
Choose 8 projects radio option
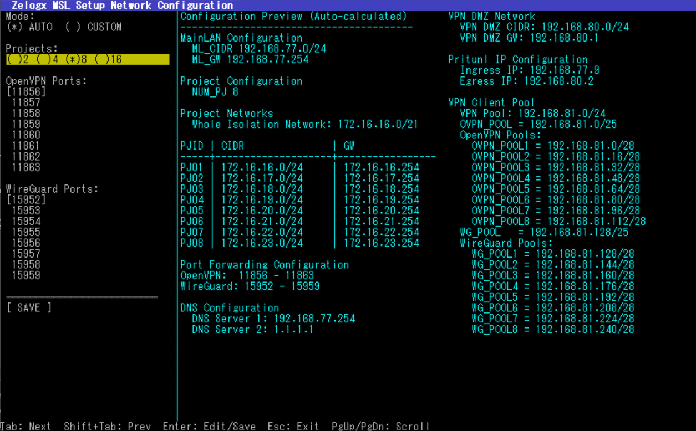(76, 59)
